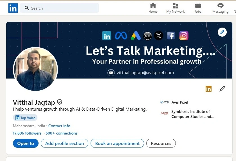This screenshot has height=161, width=236.
Task: Open the Add profile section menu
Action: 64,143
